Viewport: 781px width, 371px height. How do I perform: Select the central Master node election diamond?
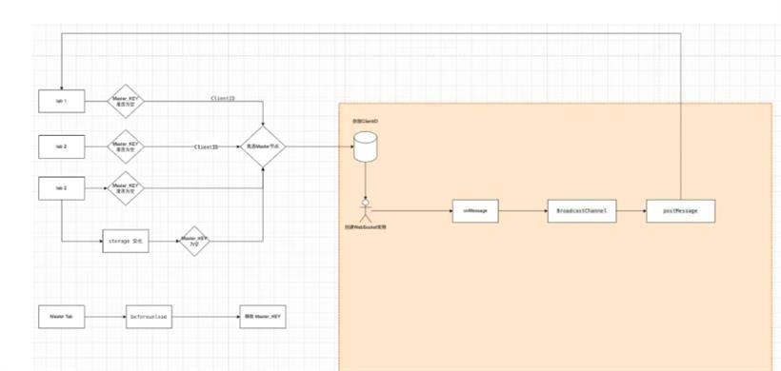click(263, 146)
